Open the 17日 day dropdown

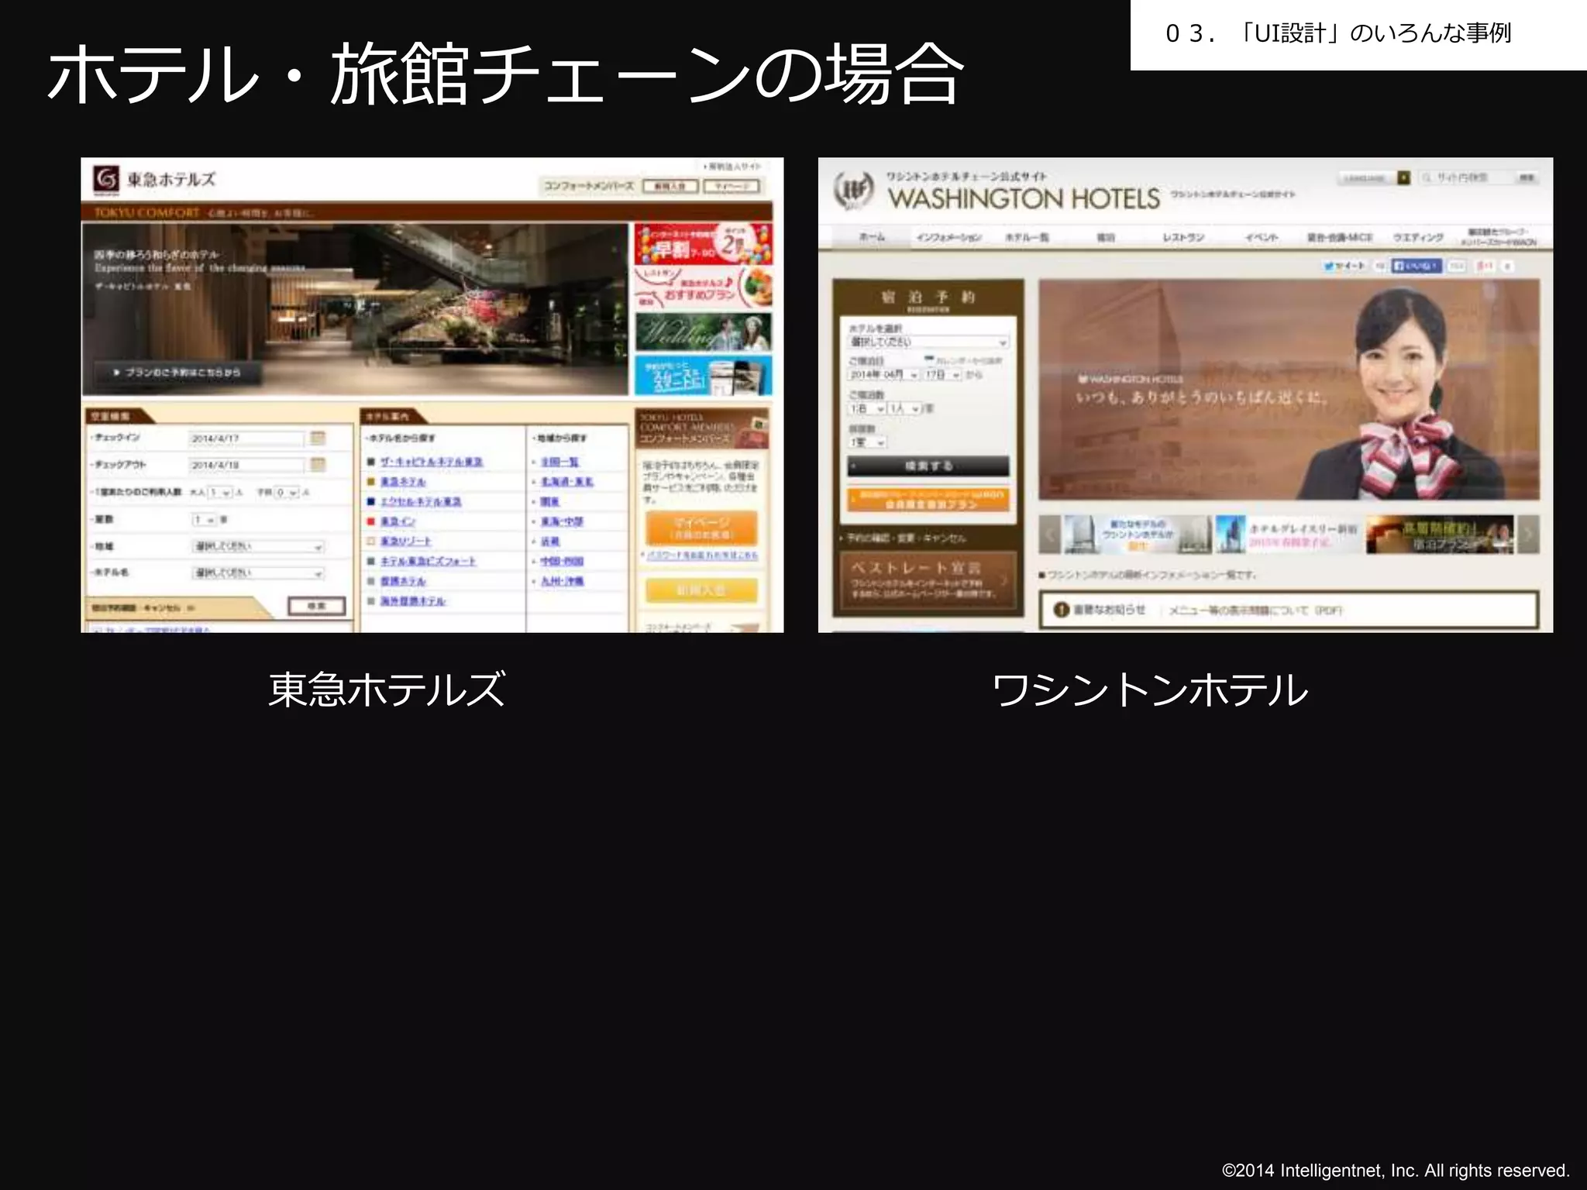tap(942, 375)
